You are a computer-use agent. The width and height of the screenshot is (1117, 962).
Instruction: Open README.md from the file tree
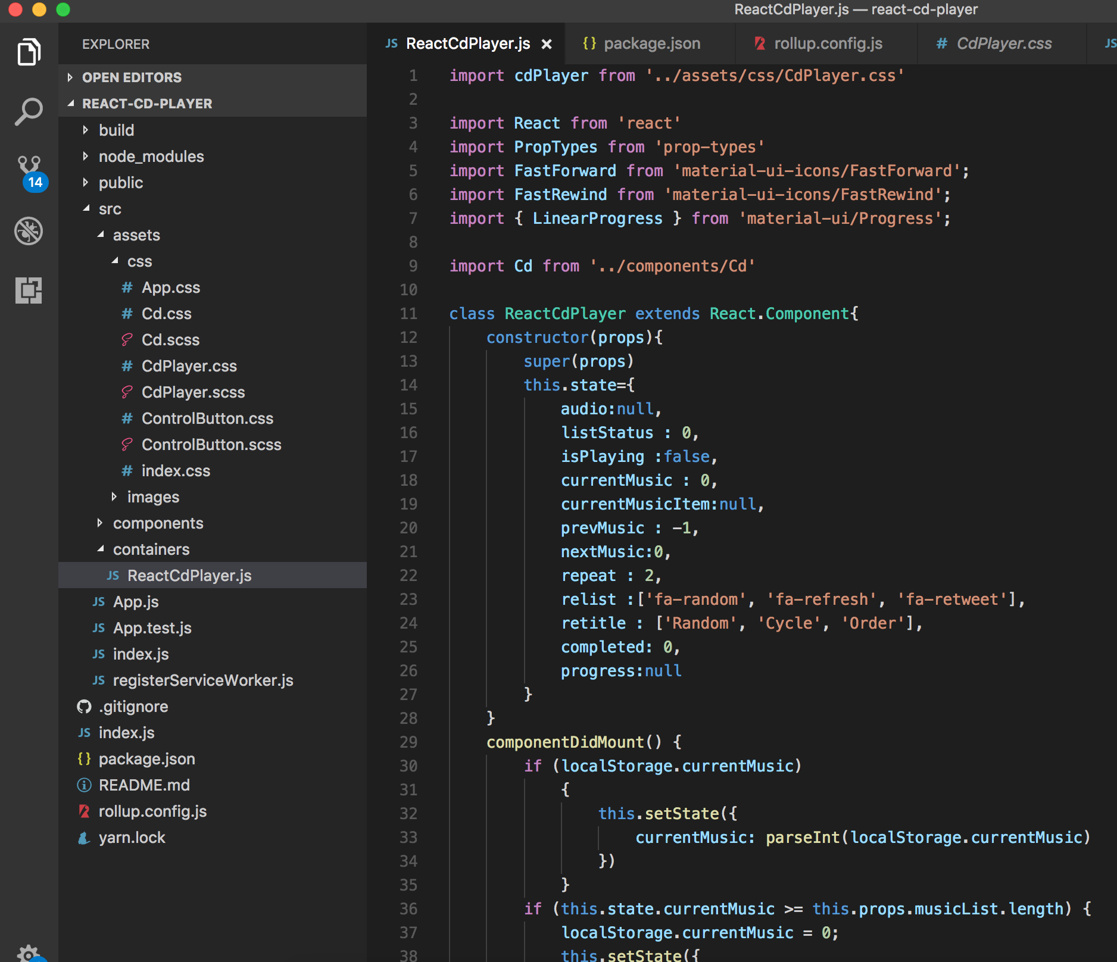(x=144, y=785)
